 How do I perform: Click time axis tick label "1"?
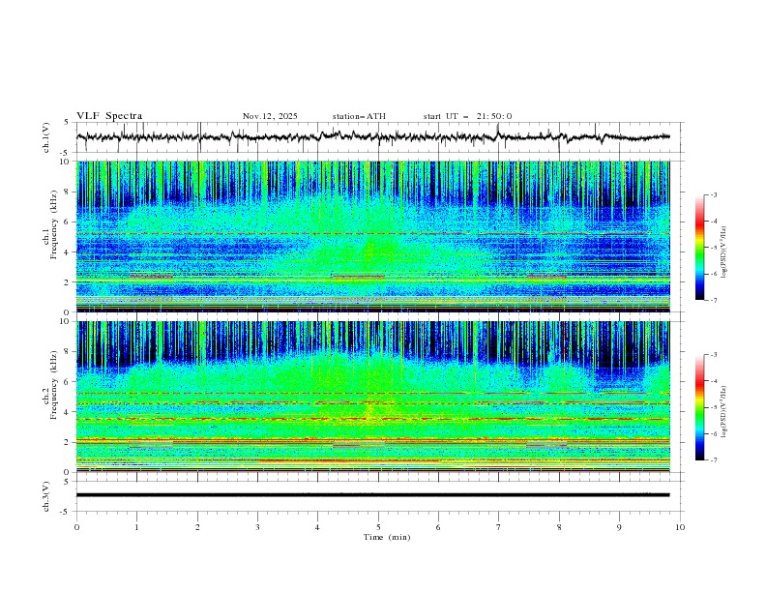click(136, 527)
